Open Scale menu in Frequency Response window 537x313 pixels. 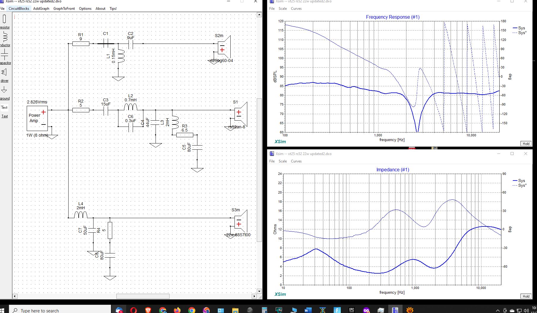click(x=283, y=9)
